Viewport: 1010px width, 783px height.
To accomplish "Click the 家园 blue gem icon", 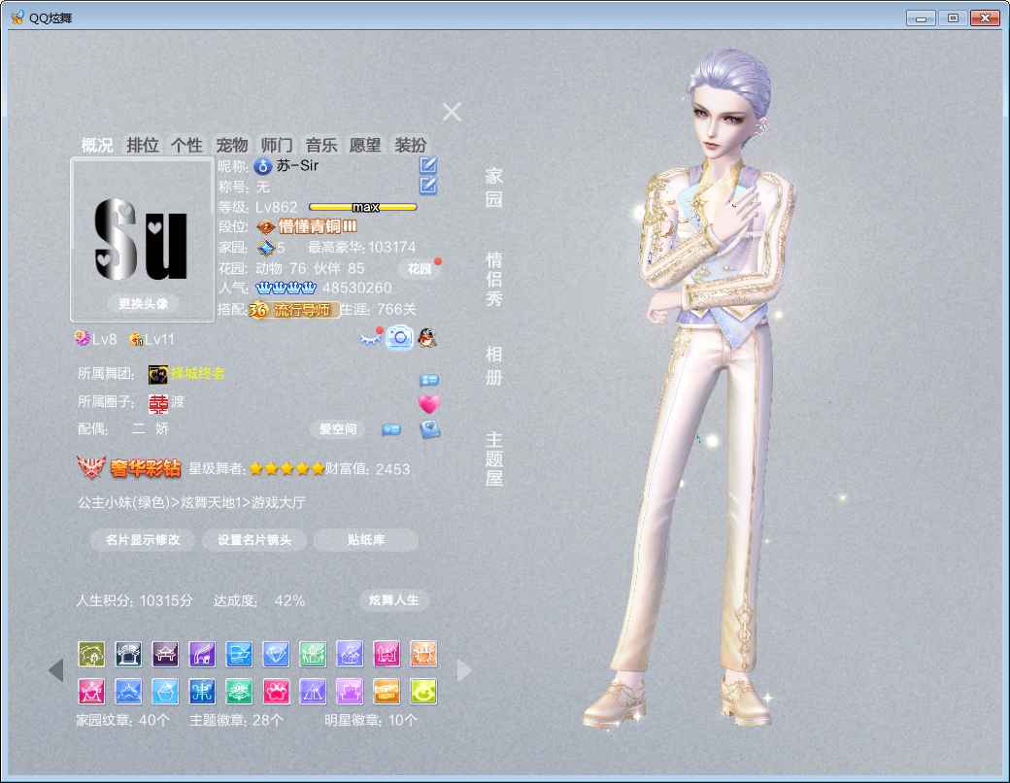I will [266, 248].
